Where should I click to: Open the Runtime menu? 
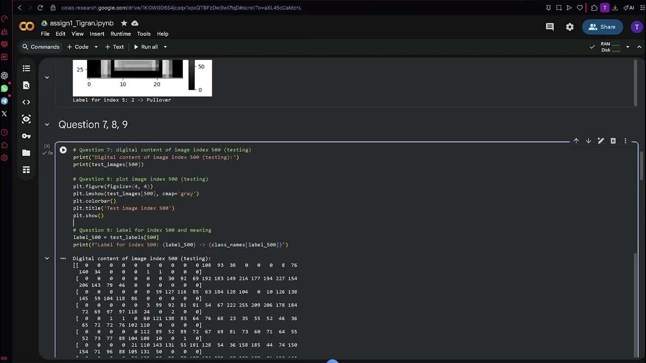[x=121, y=34]
